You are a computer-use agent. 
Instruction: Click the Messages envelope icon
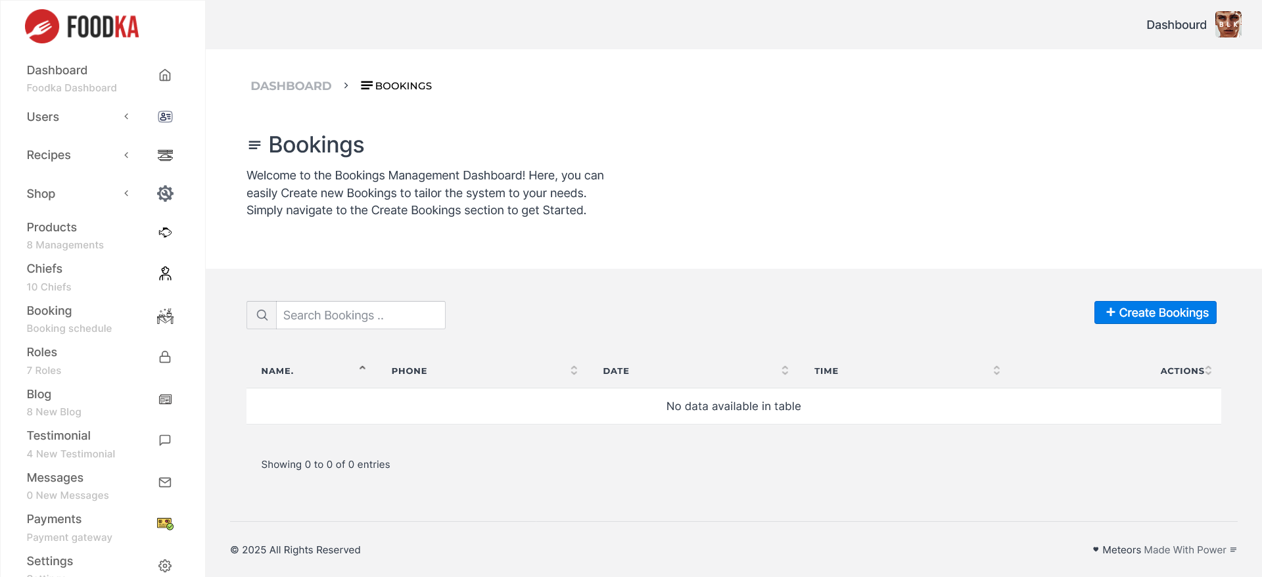pos(165,482)
